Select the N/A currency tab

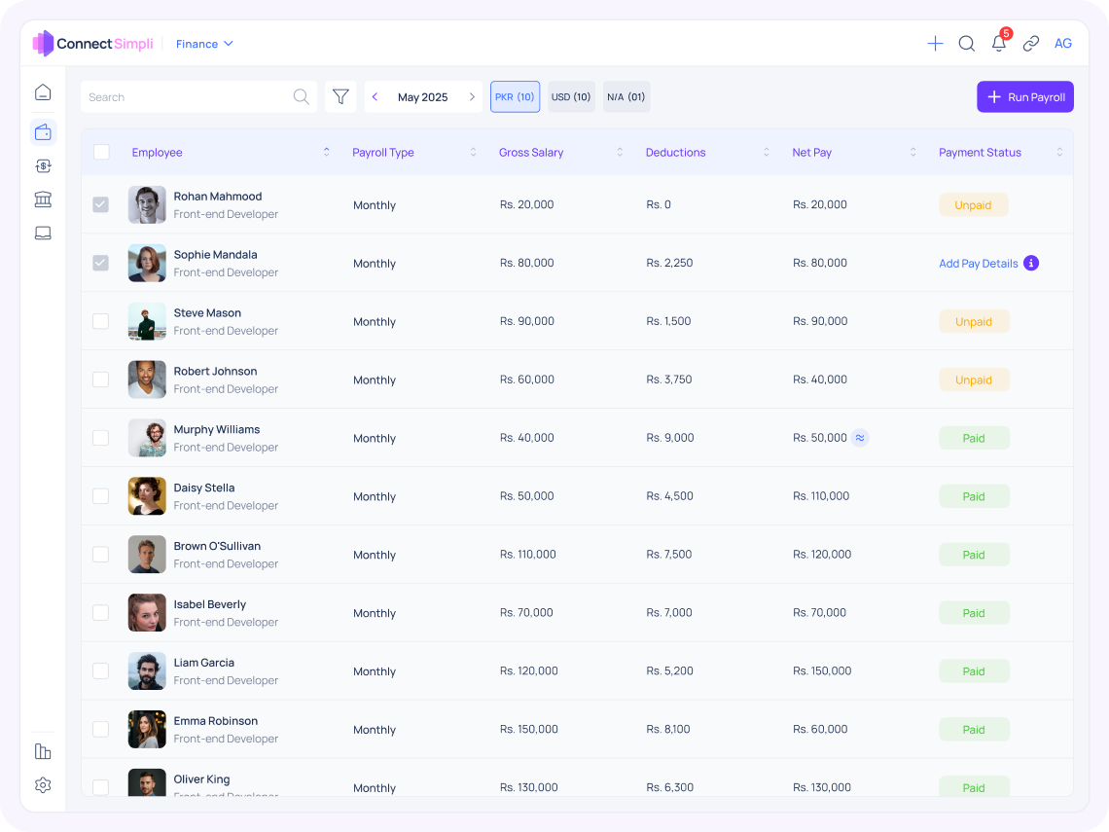click(626, 96)
